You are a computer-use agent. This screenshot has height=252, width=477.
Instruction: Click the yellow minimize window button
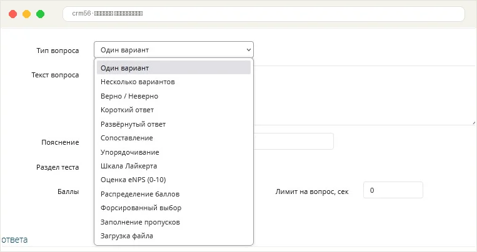point(26,14)
